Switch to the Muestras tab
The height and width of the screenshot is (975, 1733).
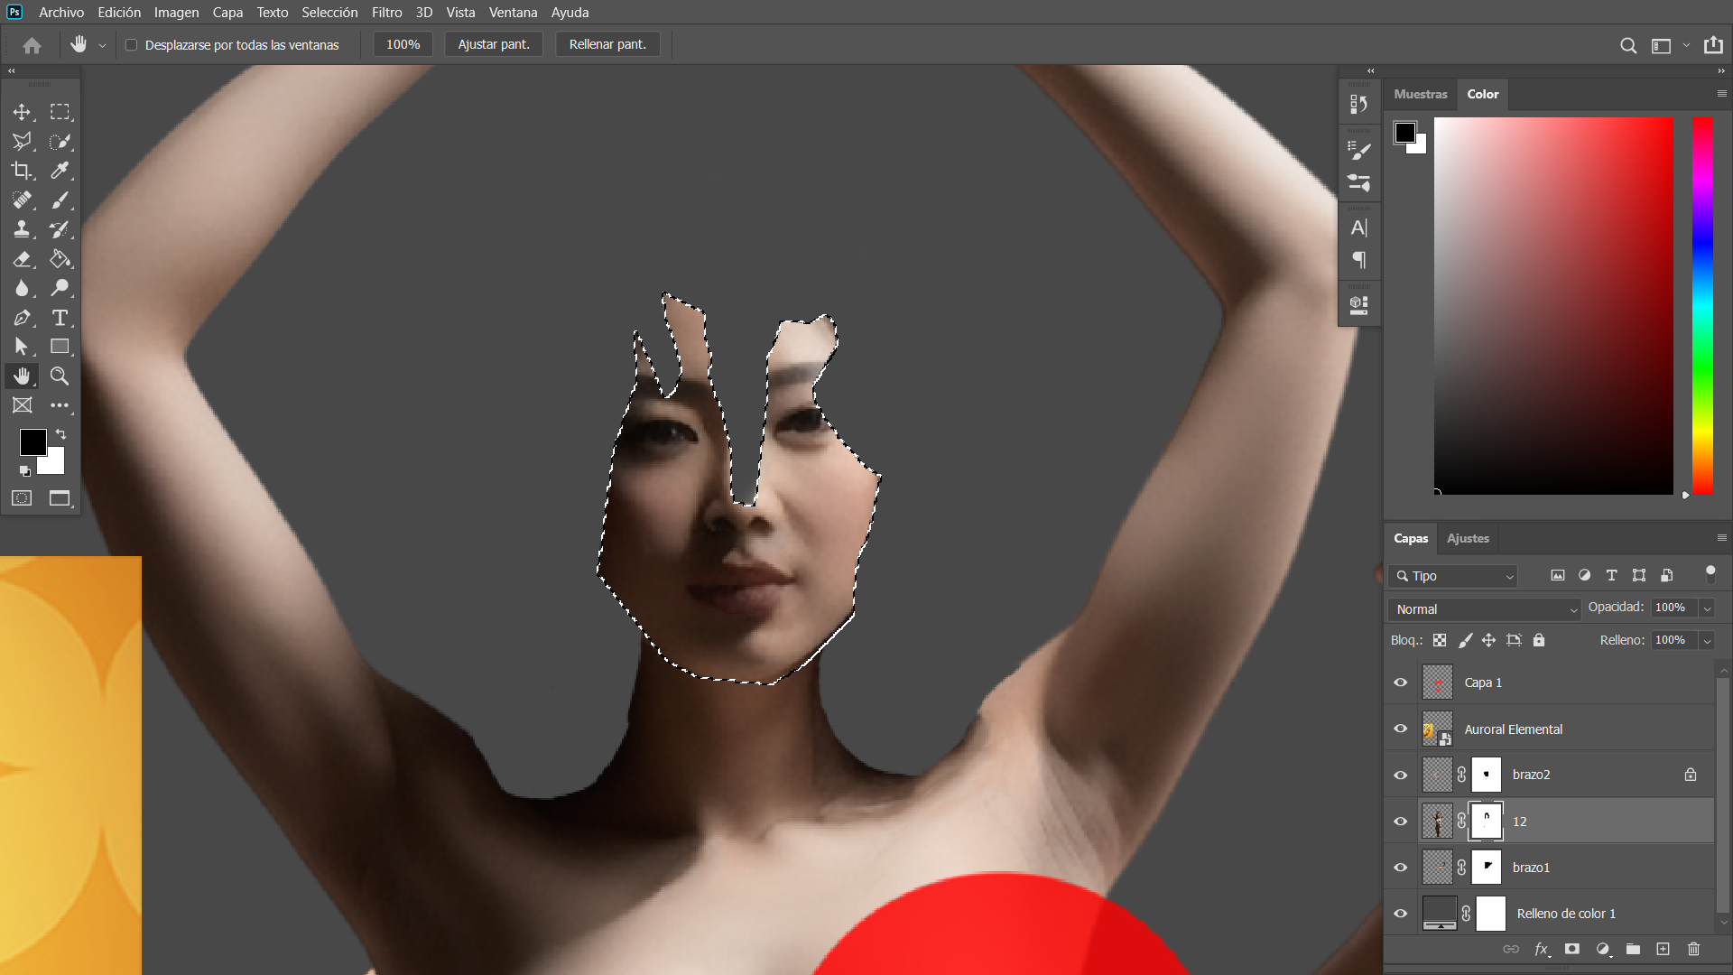[x=1420, y=94]
